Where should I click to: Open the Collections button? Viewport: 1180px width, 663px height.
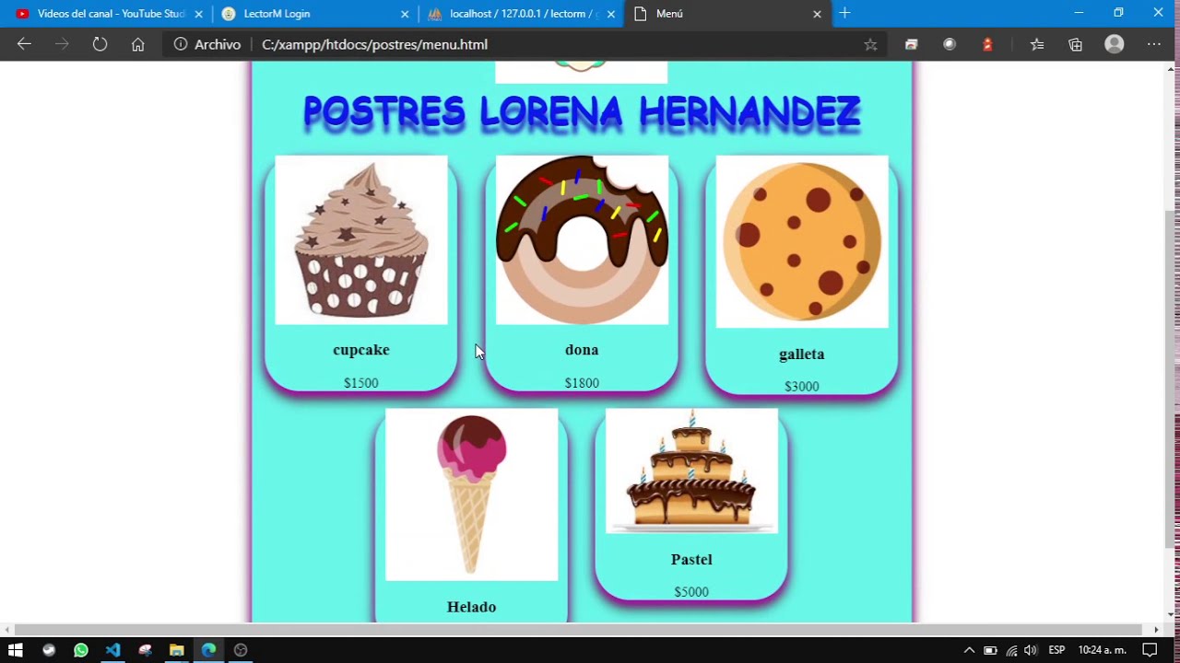[1075, 44]
